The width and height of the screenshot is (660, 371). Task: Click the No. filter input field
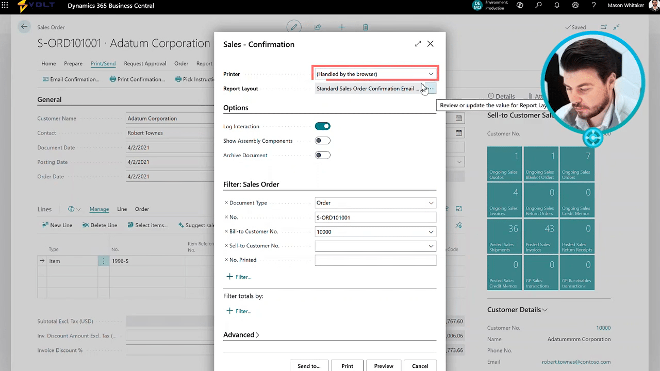(x=375, y=217)
